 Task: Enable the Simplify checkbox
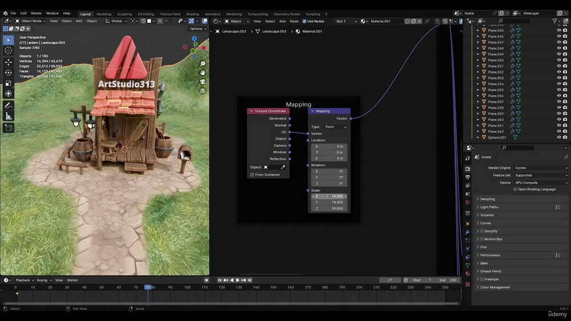[482, 231]
